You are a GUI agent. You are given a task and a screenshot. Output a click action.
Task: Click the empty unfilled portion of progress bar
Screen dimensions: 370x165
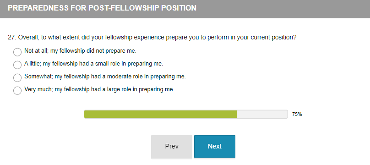pos(262,114)
